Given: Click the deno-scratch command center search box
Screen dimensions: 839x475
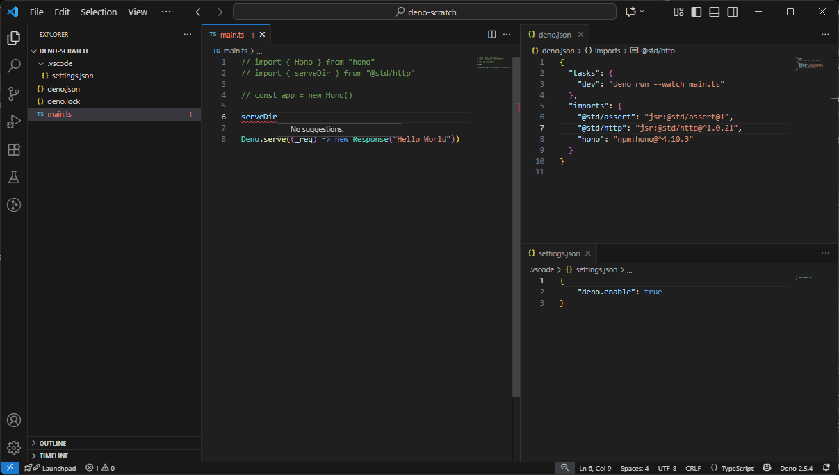Looking at the screenshot, I should point(424,12).
